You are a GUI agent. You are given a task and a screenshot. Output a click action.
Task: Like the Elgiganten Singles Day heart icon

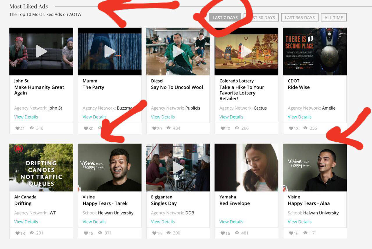(x=154, y=233)
